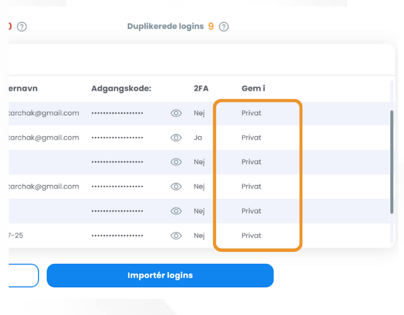Click the Gem i column header
This screenshot has height=315, width=404.
[x=254, y=88]
